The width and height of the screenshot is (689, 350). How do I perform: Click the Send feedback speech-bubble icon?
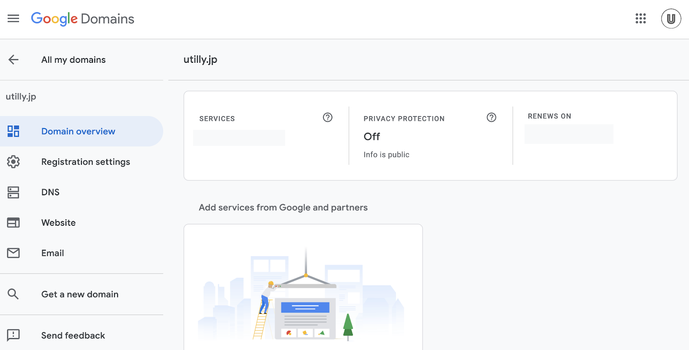13,335
